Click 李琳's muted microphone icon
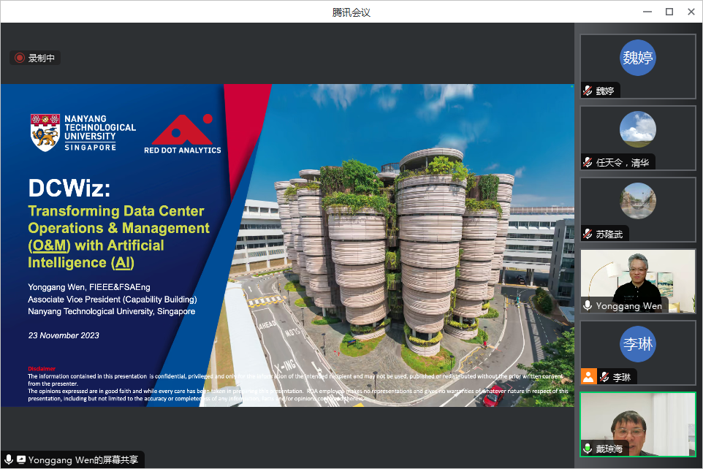Viewport: 703px width, 469px height. (604, 377)
